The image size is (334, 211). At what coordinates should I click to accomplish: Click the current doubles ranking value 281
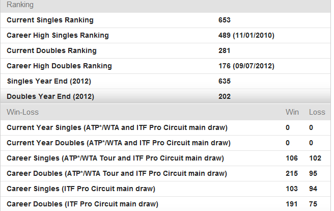coord(225,51)
